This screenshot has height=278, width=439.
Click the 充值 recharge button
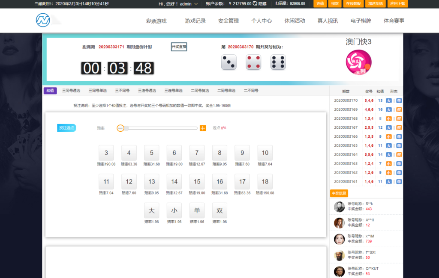click(320, 3)
